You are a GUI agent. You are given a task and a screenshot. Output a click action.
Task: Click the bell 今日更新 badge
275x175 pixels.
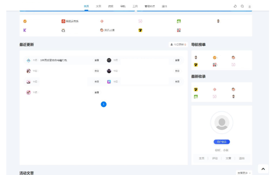178,44
